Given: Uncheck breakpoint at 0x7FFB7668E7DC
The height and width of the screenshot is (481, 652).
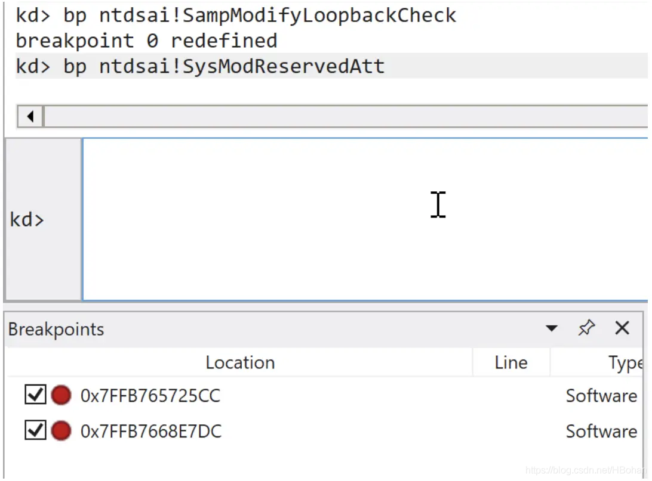Looking at the screenshot, I should tap(35, 430).
